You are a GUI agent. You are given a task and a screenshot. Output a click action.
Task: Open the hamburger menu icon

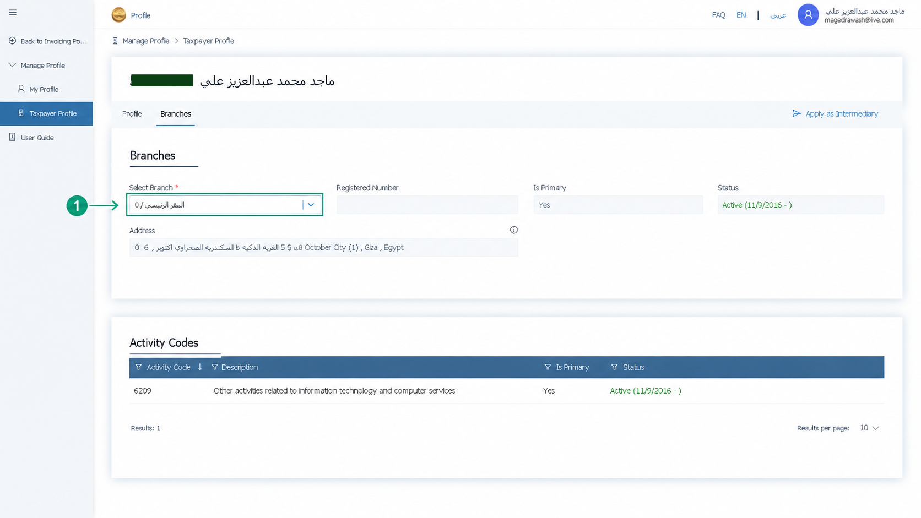13,12
